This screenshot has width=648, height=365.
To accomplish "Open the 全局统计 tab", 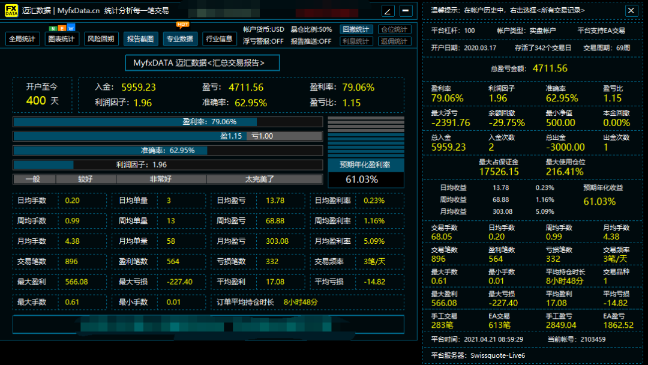I will 23,39.
